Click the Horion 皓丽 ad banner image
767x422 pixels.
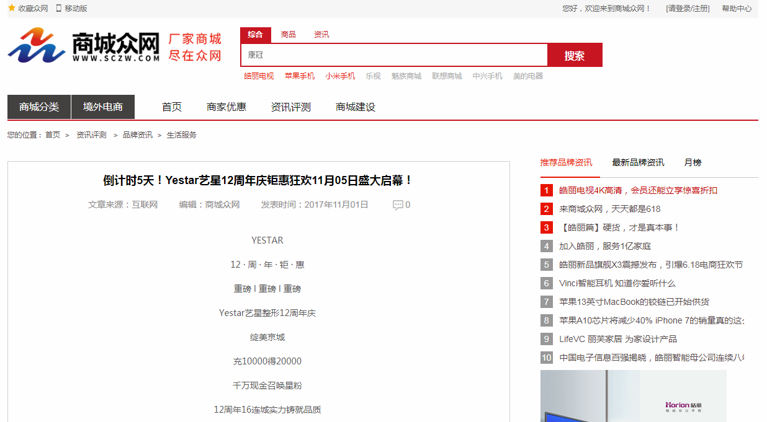633,396
